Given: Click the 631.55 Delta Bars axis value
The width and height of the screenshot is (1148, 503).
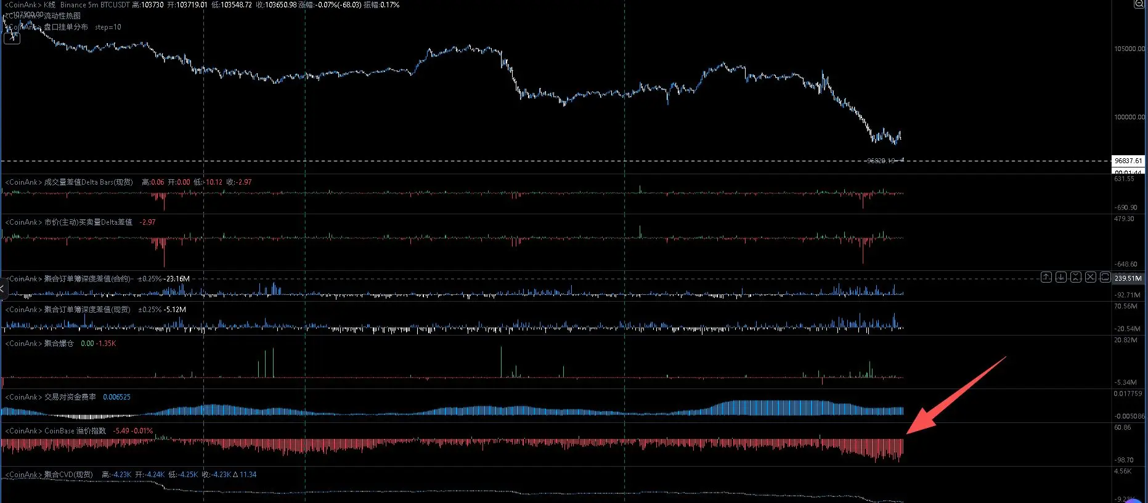Looking at the screenshot, I should [1124, 179].
